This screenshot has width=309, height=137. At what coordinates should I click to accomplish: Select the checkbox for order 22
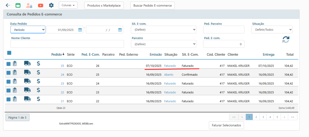point(8,90)
